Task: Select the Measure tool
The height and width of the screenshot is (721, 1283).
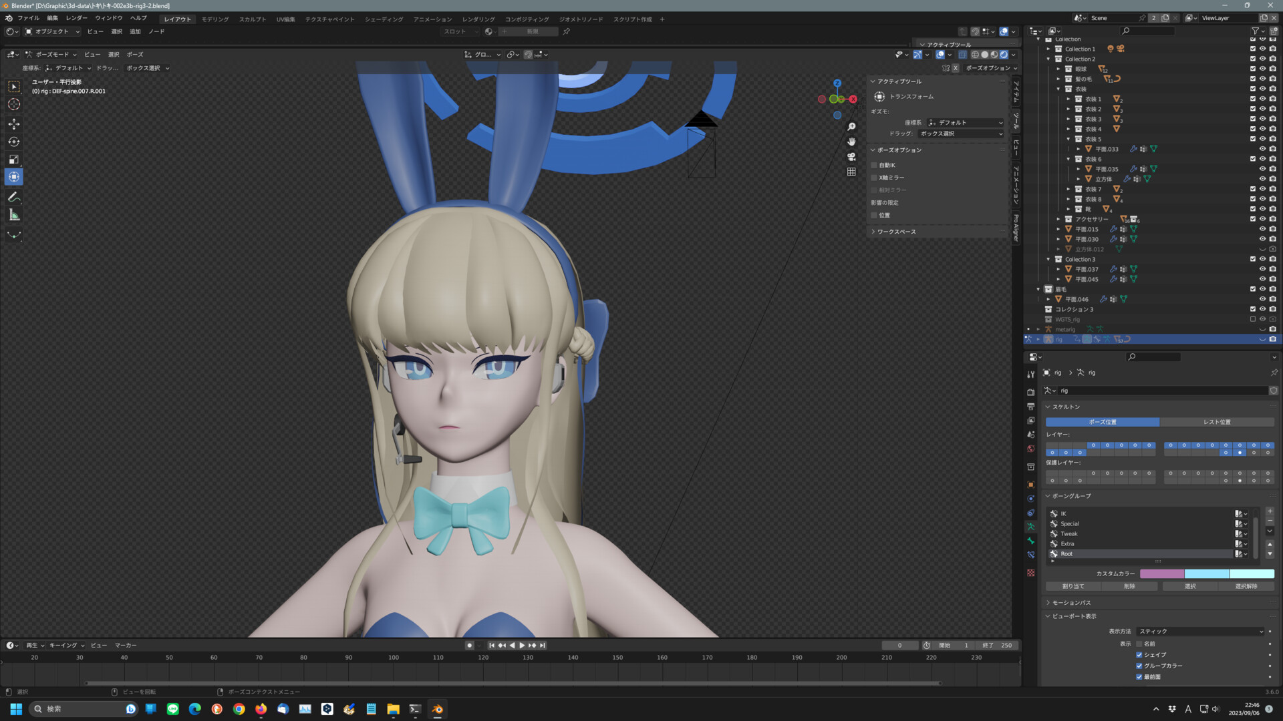Action: pyautogui.click(x=13, y=214)
